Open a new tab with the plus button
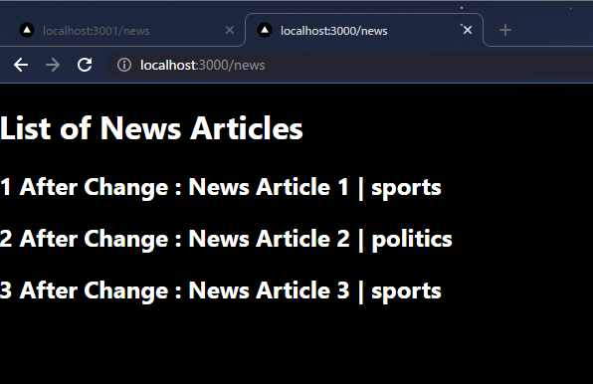Screen dimensions: 593x384 coord(505,30)
